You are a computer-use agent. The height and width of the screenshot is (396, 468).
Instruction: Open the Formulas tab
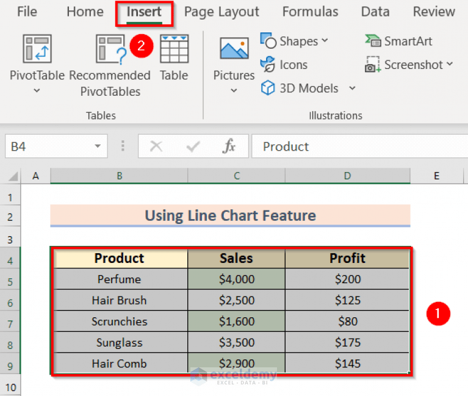coord(310,12)
